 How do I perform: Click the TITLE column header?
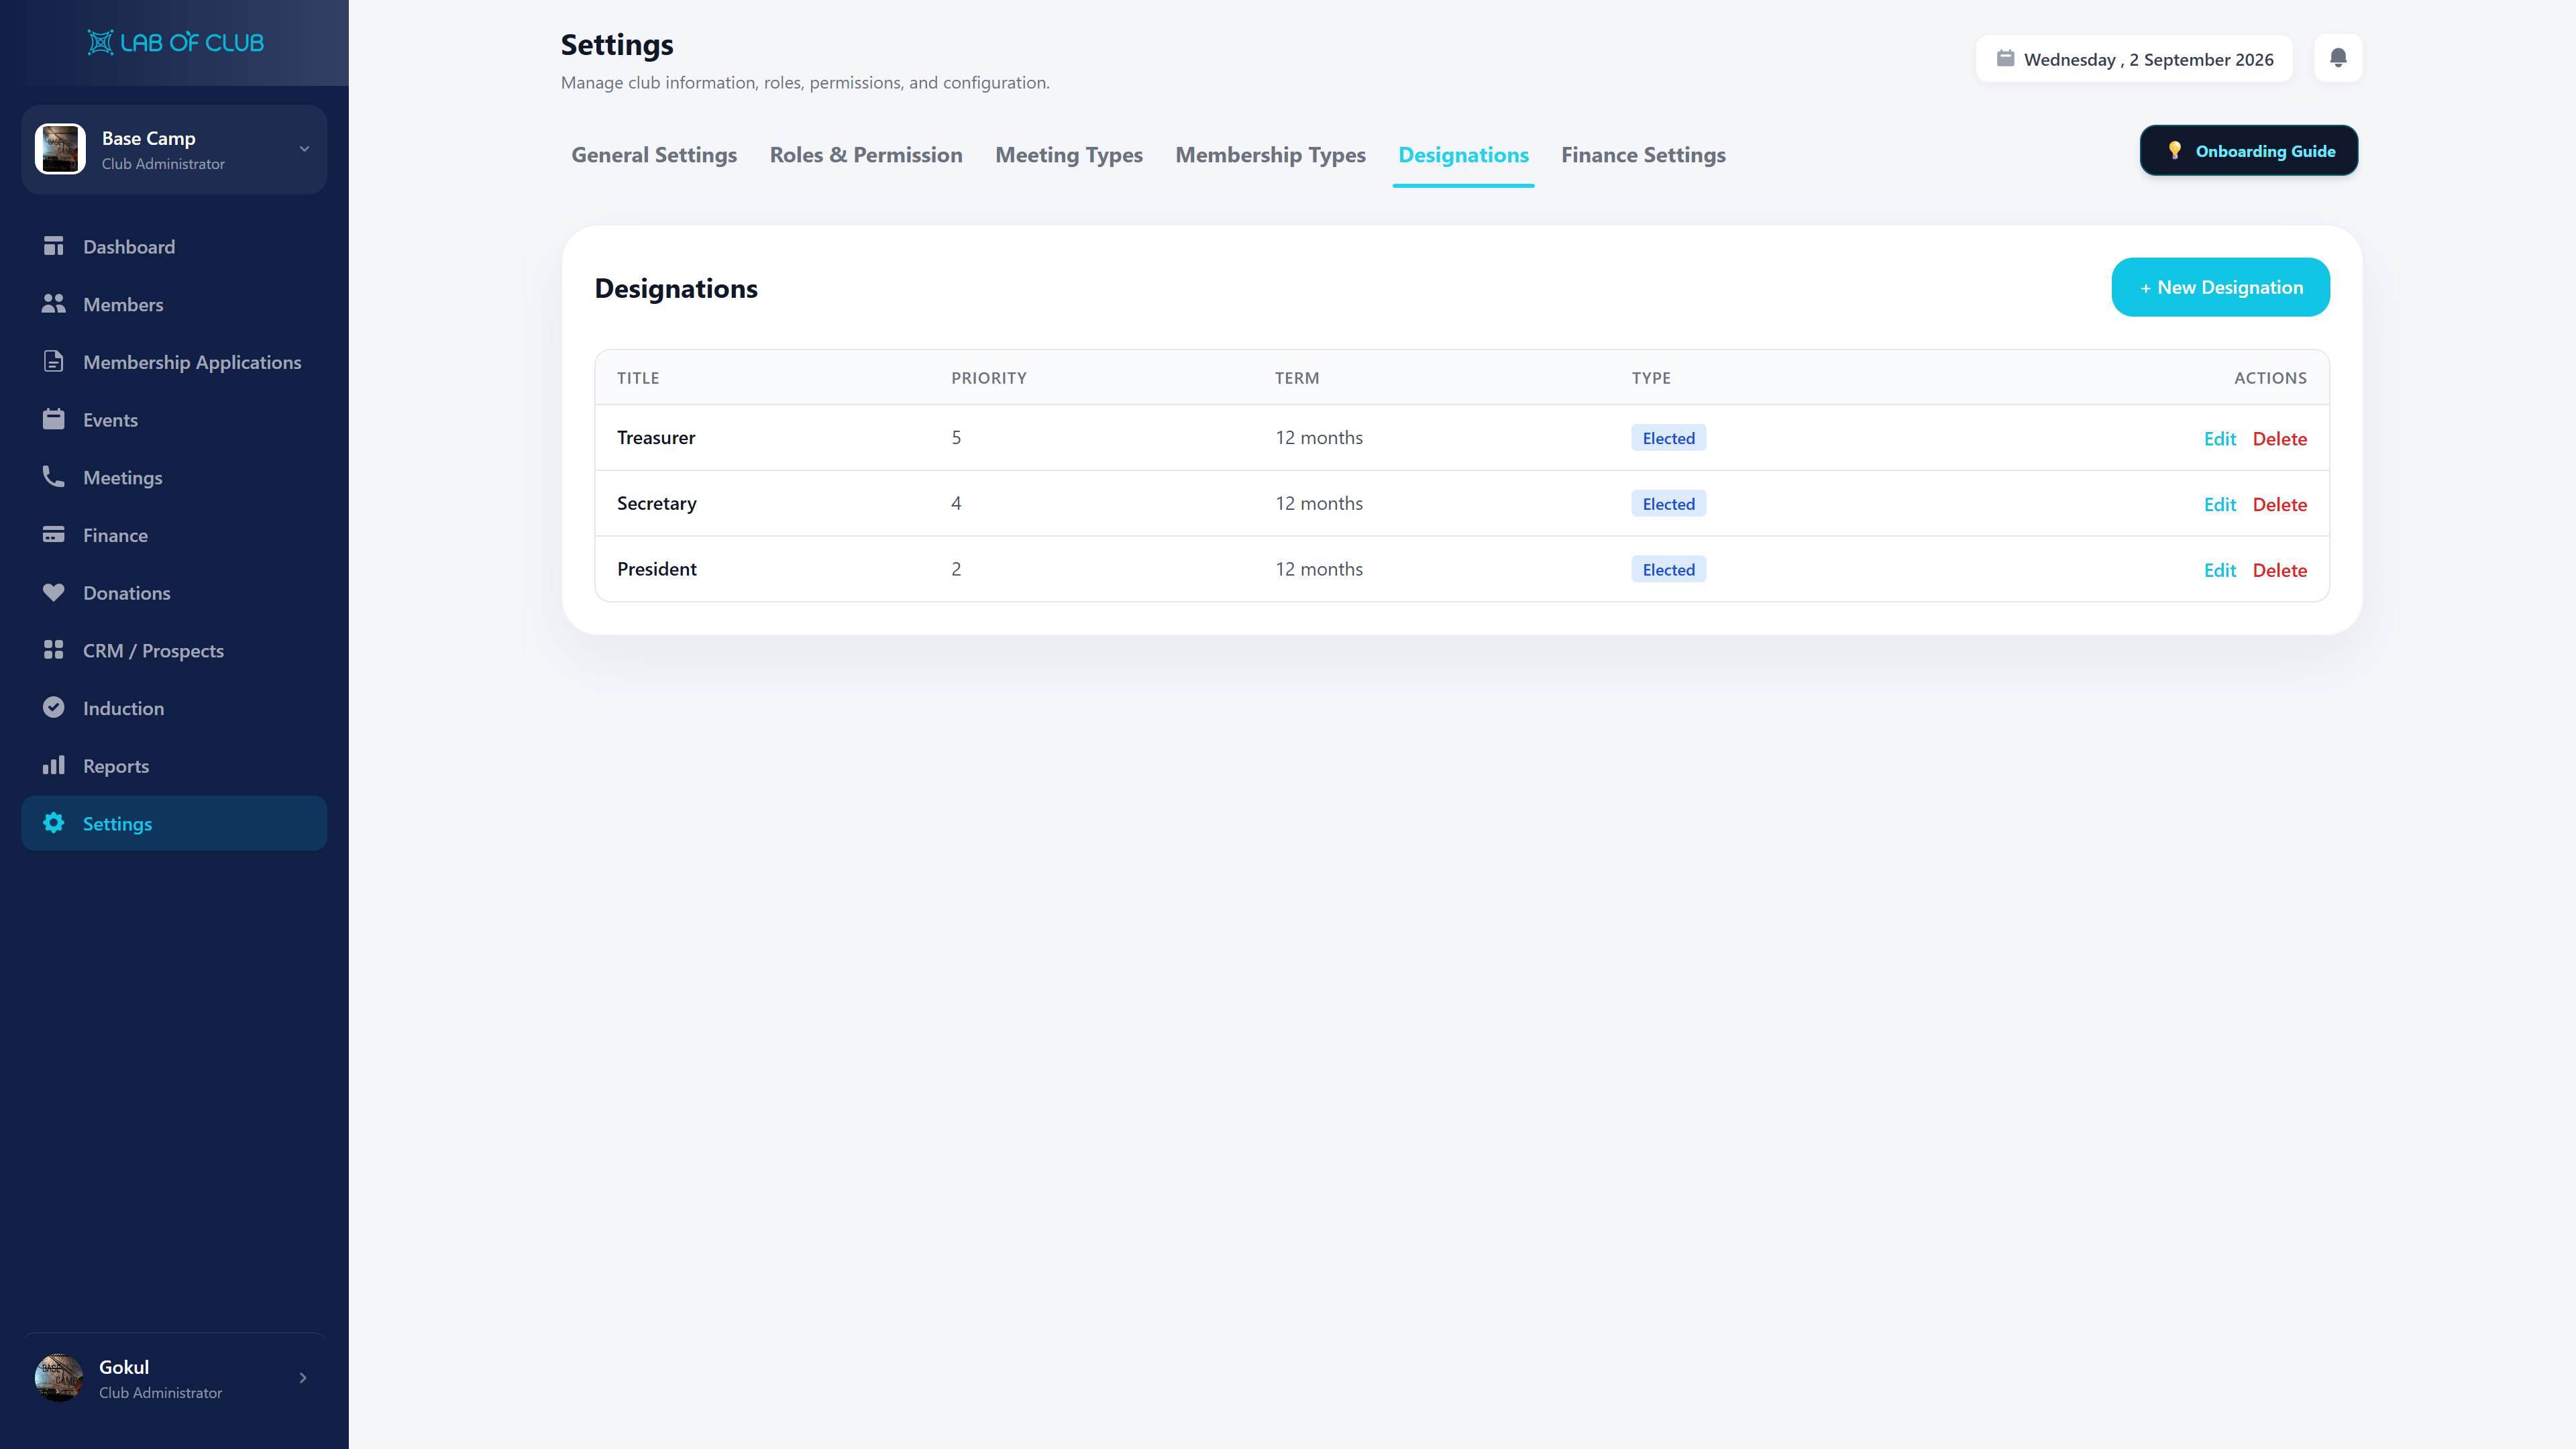637,378
